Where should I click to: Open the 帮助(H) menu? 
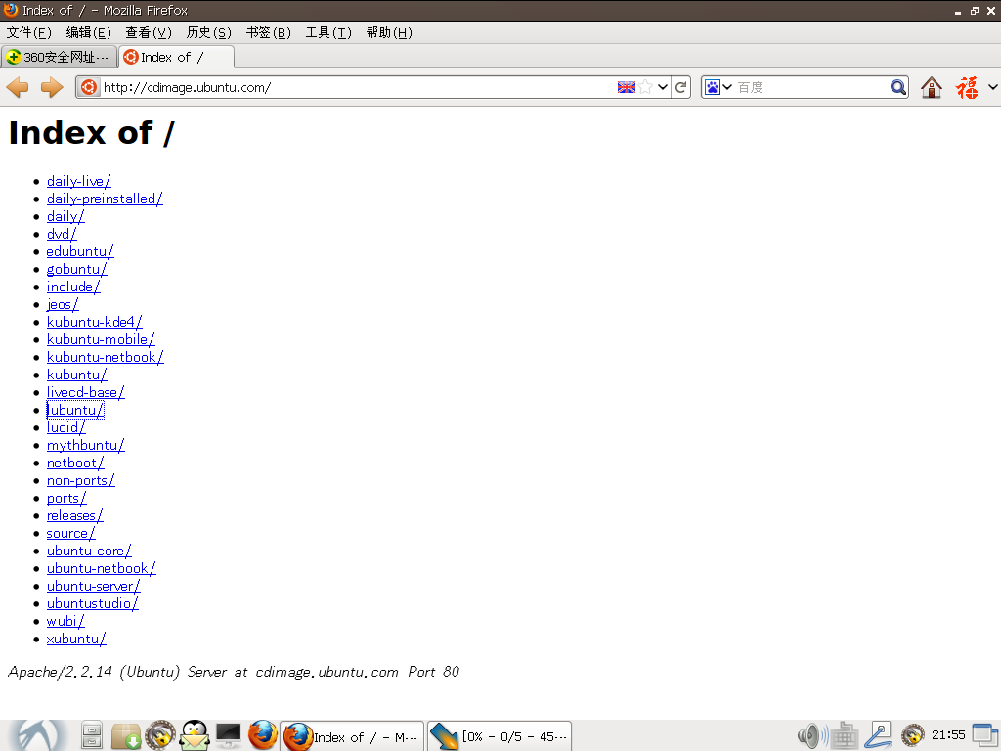pos(389,32)
